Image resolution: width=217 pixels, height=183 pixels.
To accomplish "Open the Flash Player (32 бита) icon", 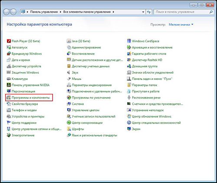I will click(9, 41).
